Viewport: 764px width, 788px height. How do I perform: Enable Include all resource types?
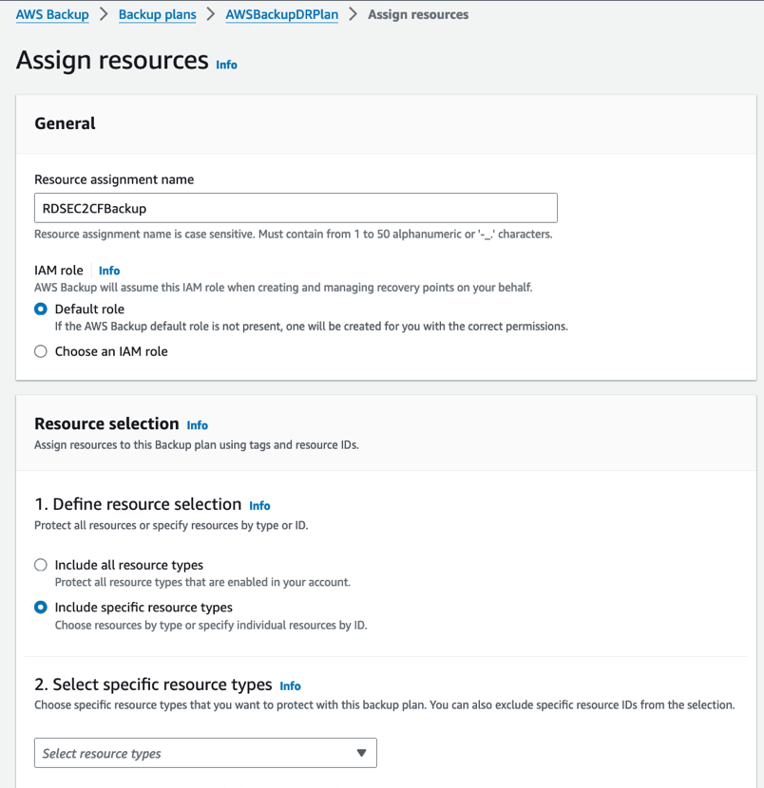pyautogui.click(x=40, y=564)
